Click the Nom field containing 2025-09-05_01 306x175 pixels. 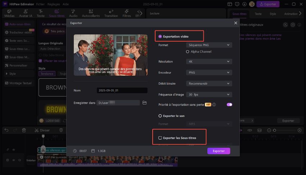tap(122, 90)
